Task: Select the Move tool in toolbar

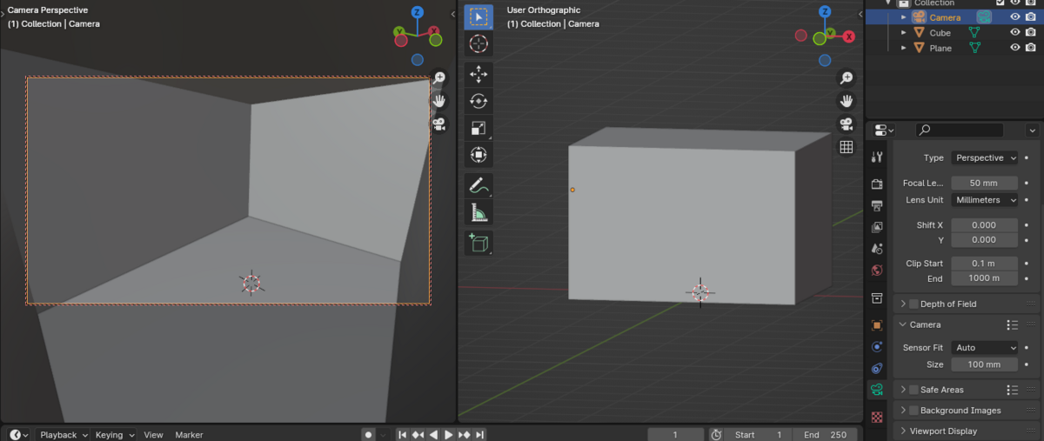Action: point(478,74)
